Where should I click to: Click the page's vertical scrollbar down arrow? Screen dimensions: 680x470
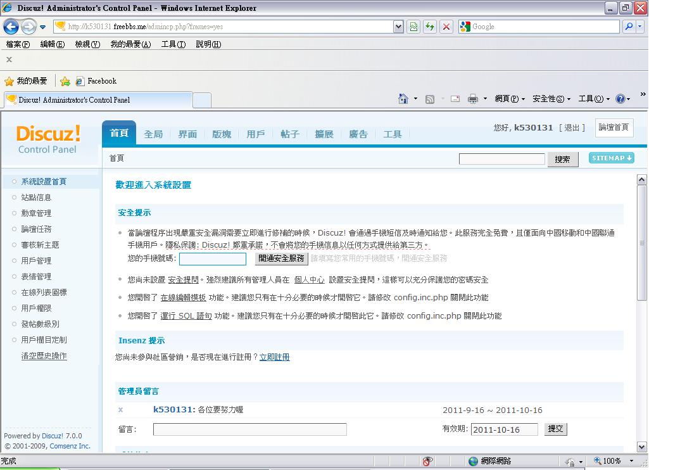point(641,447)
